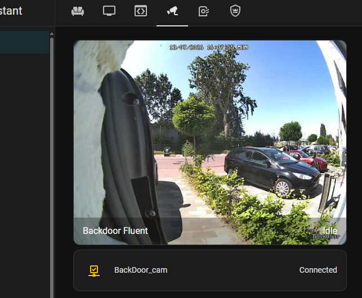Image resolution: width=362 pixels, height=298 pixels.
Task: Open the crown shield view tab
Action: pyautogui.click(x=235, y=11)
